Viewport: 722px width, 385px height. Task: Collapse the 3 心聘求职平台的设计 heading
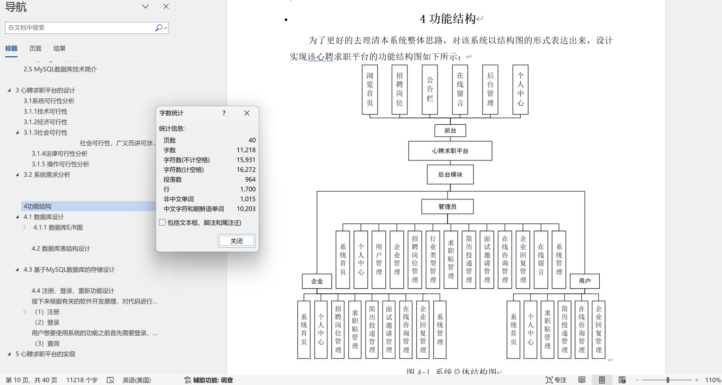(x=9, y=90)
